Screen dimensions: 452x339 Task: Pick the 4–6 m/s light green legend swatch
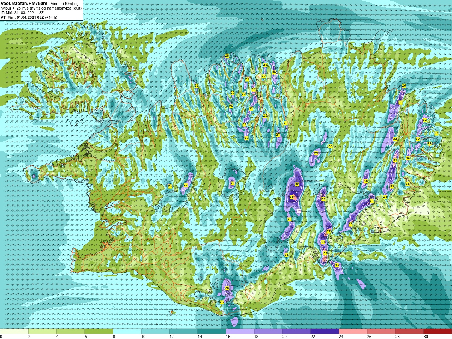click(x=71, y=332)
